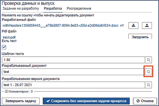Focus the version field test 1 - 26.07.2021
159x106 pixels.
(x=73, y=85)
